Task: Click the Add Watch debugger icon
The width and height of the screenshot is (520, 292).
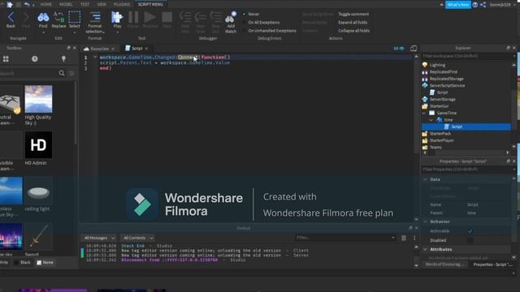Action: click(231, 18)
